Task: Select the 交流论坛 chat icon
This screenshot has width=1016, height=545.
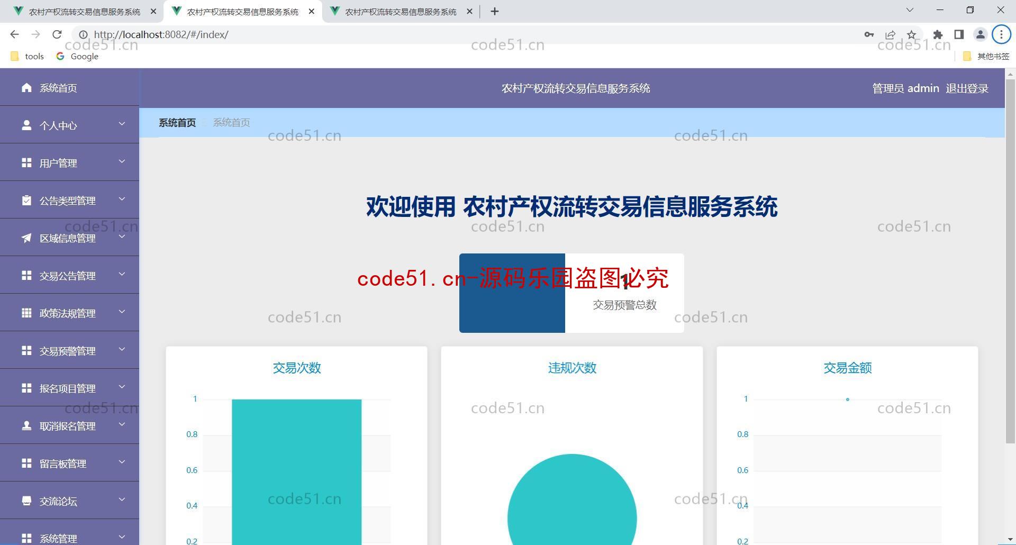Action: (x=26, y=501)
